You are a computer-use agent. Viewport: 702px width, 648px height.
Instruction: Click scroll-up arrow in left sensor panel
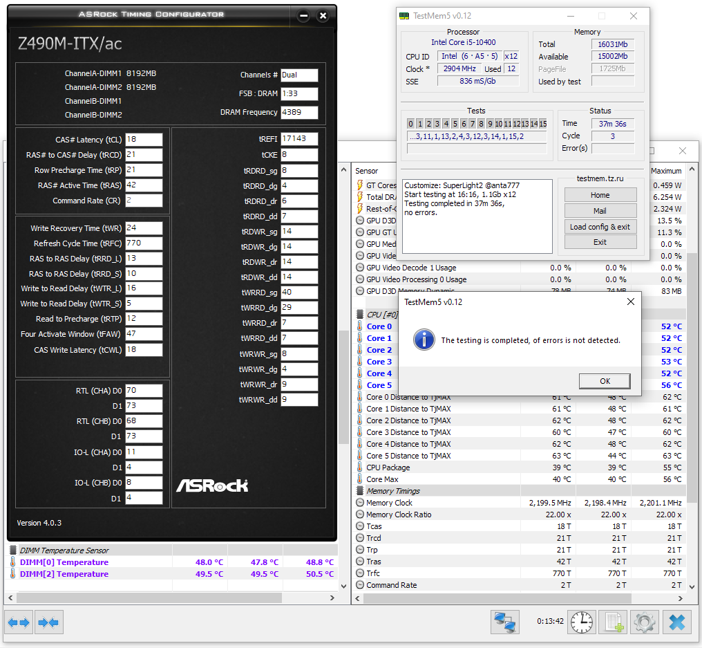[x=343, y=170]
